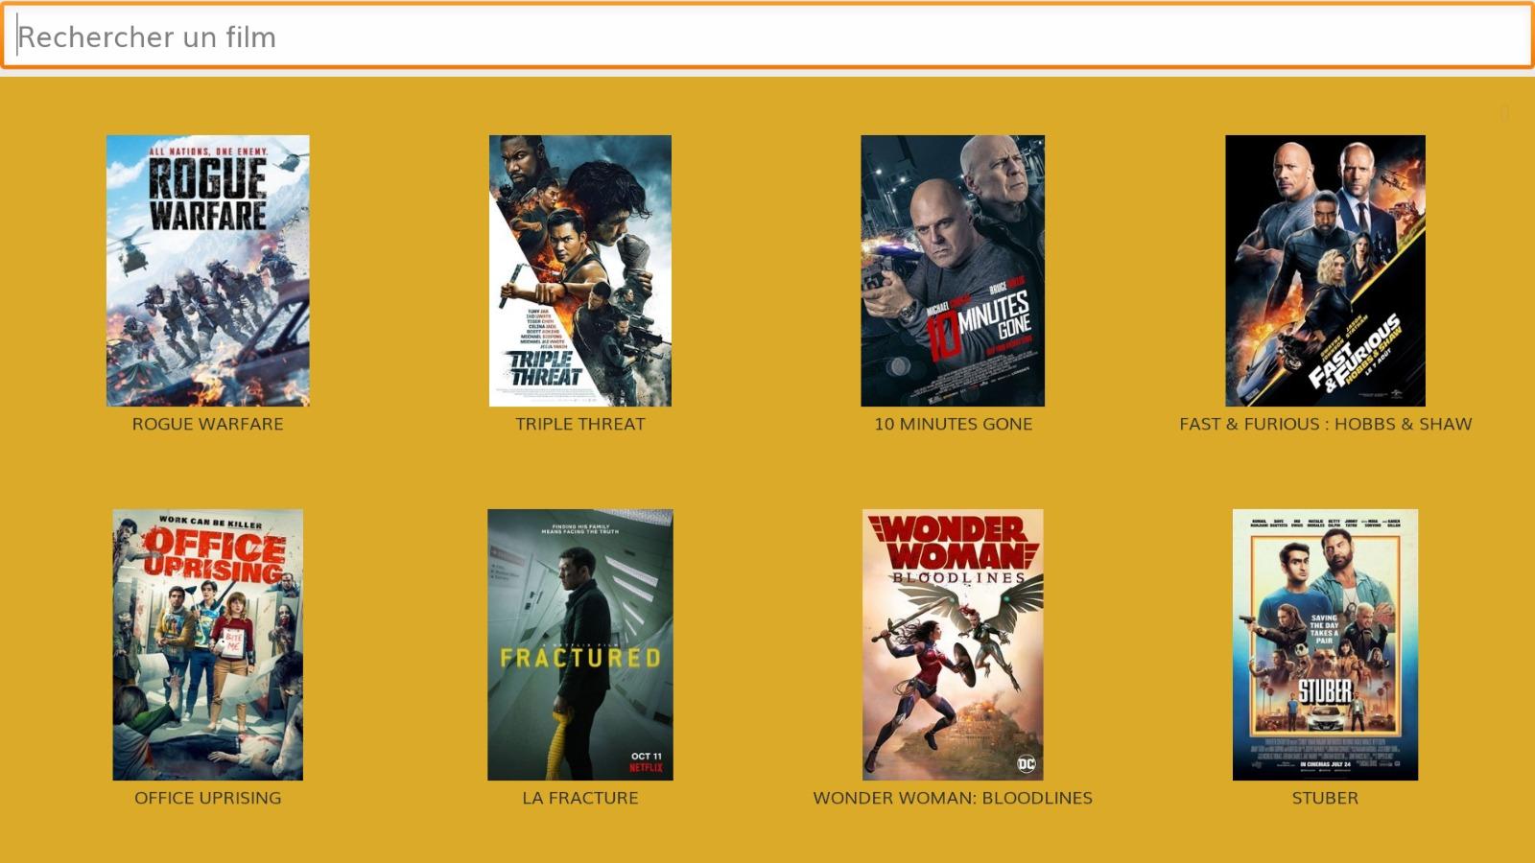Click the "STUBER" title caption
The width and height of the screenshot is (1535, 863).
1325,798
